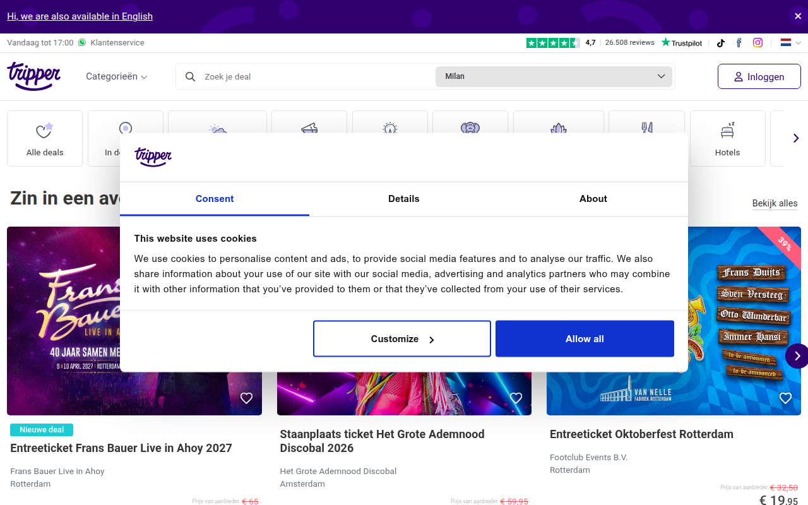Open the TikTok social icon
The height and width of the screenshot is (505, 808).
720,43
